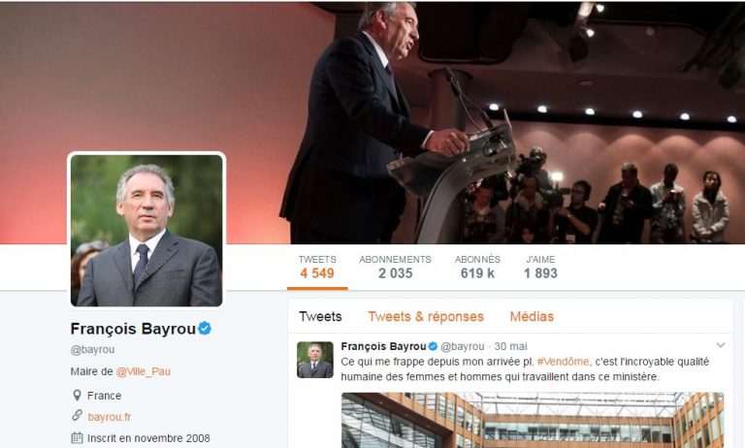Click the link icon beside bayrou.fr
This screenshot has width=745, height=448.
click(77, 416)
